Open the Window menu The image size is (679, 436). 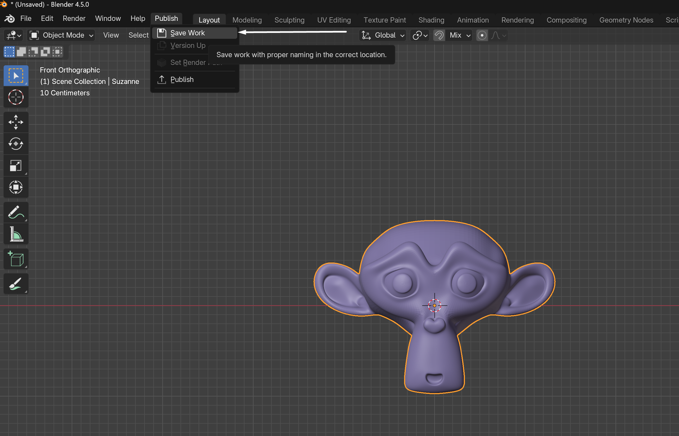108,19
